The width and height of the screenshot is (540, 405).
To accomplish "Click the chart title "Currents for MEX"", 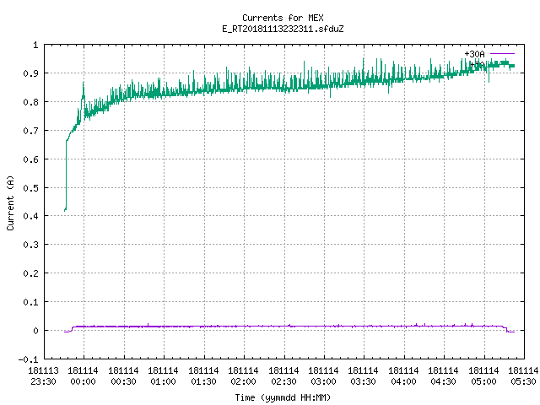I will tap(283, 18).
